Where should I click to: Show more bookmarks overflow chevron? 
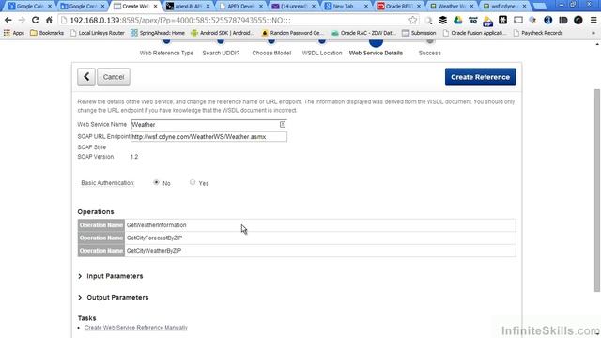[x=593, y=34]
